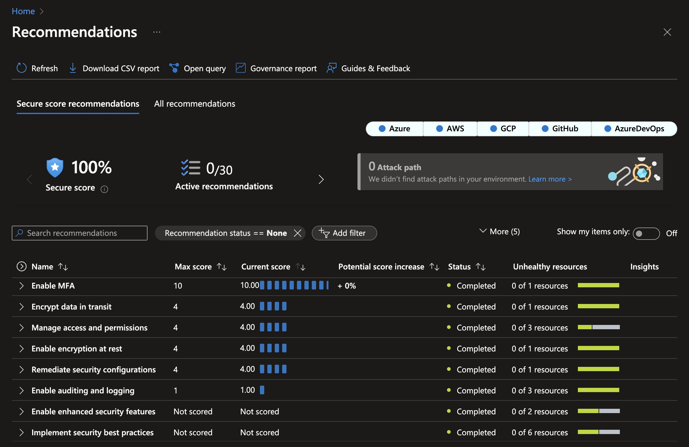Click the Enable MFA unhealthy resources bar

tap(598, 285)
